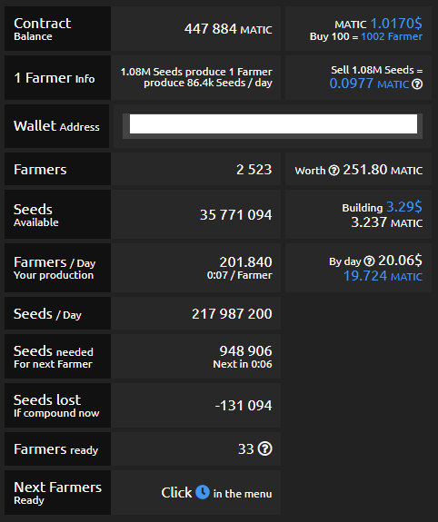Click the Seeds needed value 948 906
The width and height of the screenshot is (438, 522).
click(245, 351)
